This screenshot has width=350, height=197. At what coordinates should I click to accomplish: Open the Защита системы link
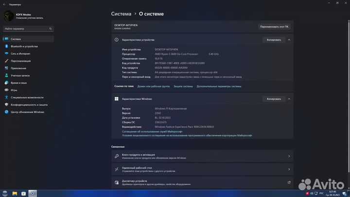(183, 86)
